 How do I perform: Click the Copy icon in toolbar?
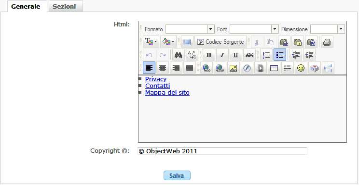pyautogui.click(x=270, y=42)
